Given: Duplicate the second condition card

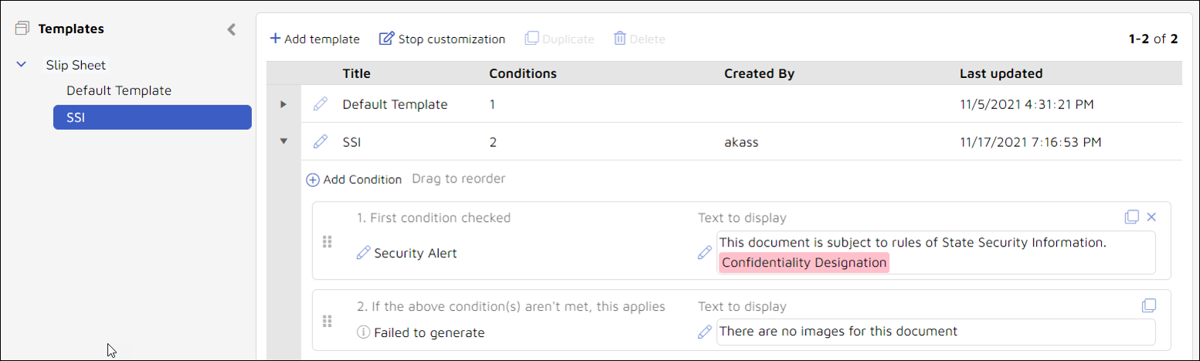Looking at the screenshot, I should pos(1149,305).
